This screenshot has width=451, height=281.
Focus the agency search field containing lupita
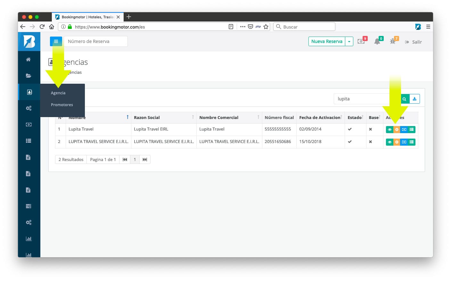tap(367, 99)
